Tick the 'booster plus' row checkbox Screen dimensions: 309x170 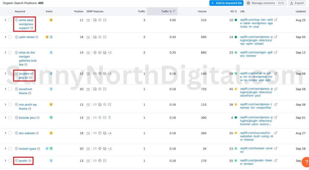point(10,118)
